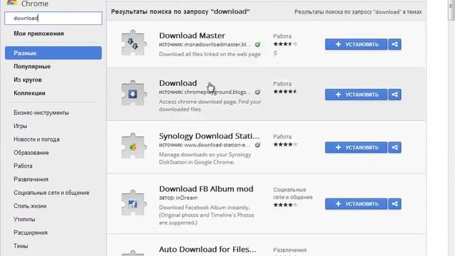The image size is (455, 256).
Task: Share the Synology Download Station extension
Action: 395,147
